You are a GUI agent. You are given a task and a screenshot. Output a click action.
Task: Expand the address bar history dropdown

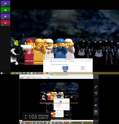81,61
